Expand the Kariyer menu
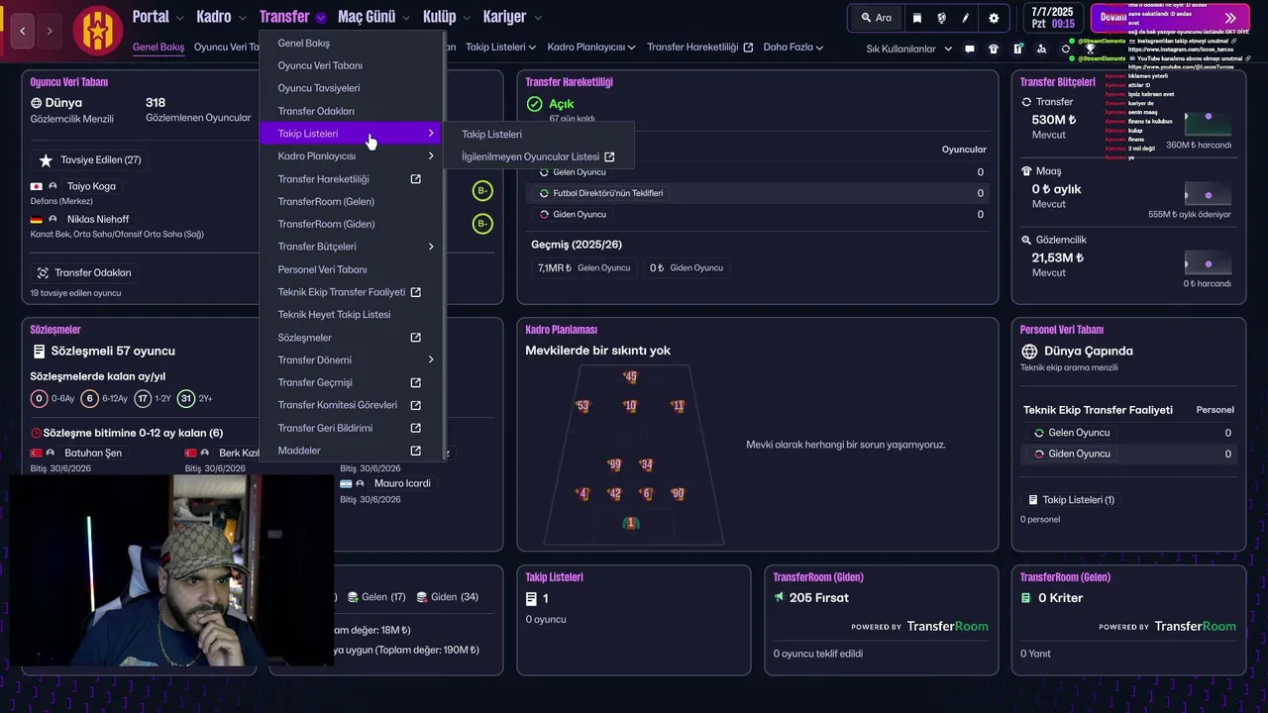The image size is (1268, 713). click(x=538, y=18)
